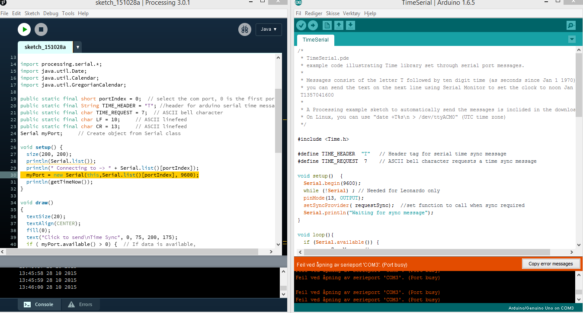The width and height of the screenshot is (583, 313).
Task: Click the Processing app icon in its title bar
Action: pos(4,3)
